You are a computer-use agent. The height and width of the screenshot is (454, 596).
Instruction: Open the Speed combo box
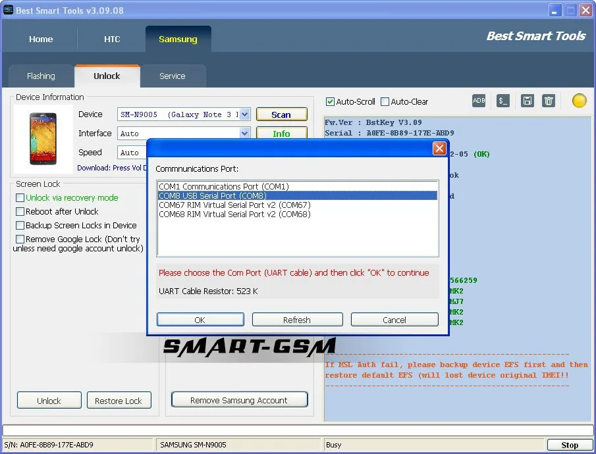(x=132, y=153)
